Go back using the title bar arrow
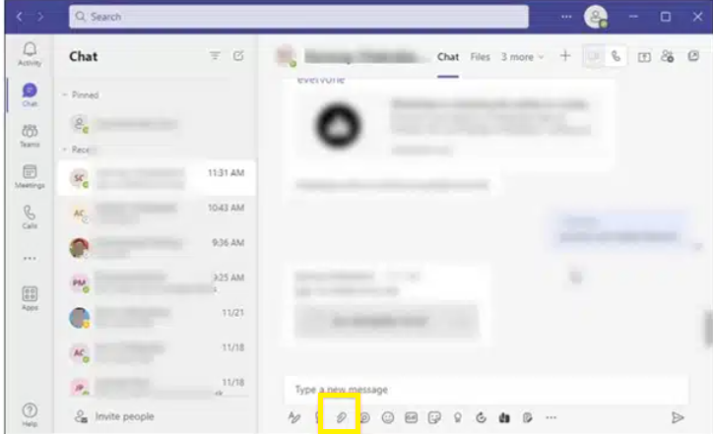Viewport: 713px width, 434px height. tap(18, 17)
